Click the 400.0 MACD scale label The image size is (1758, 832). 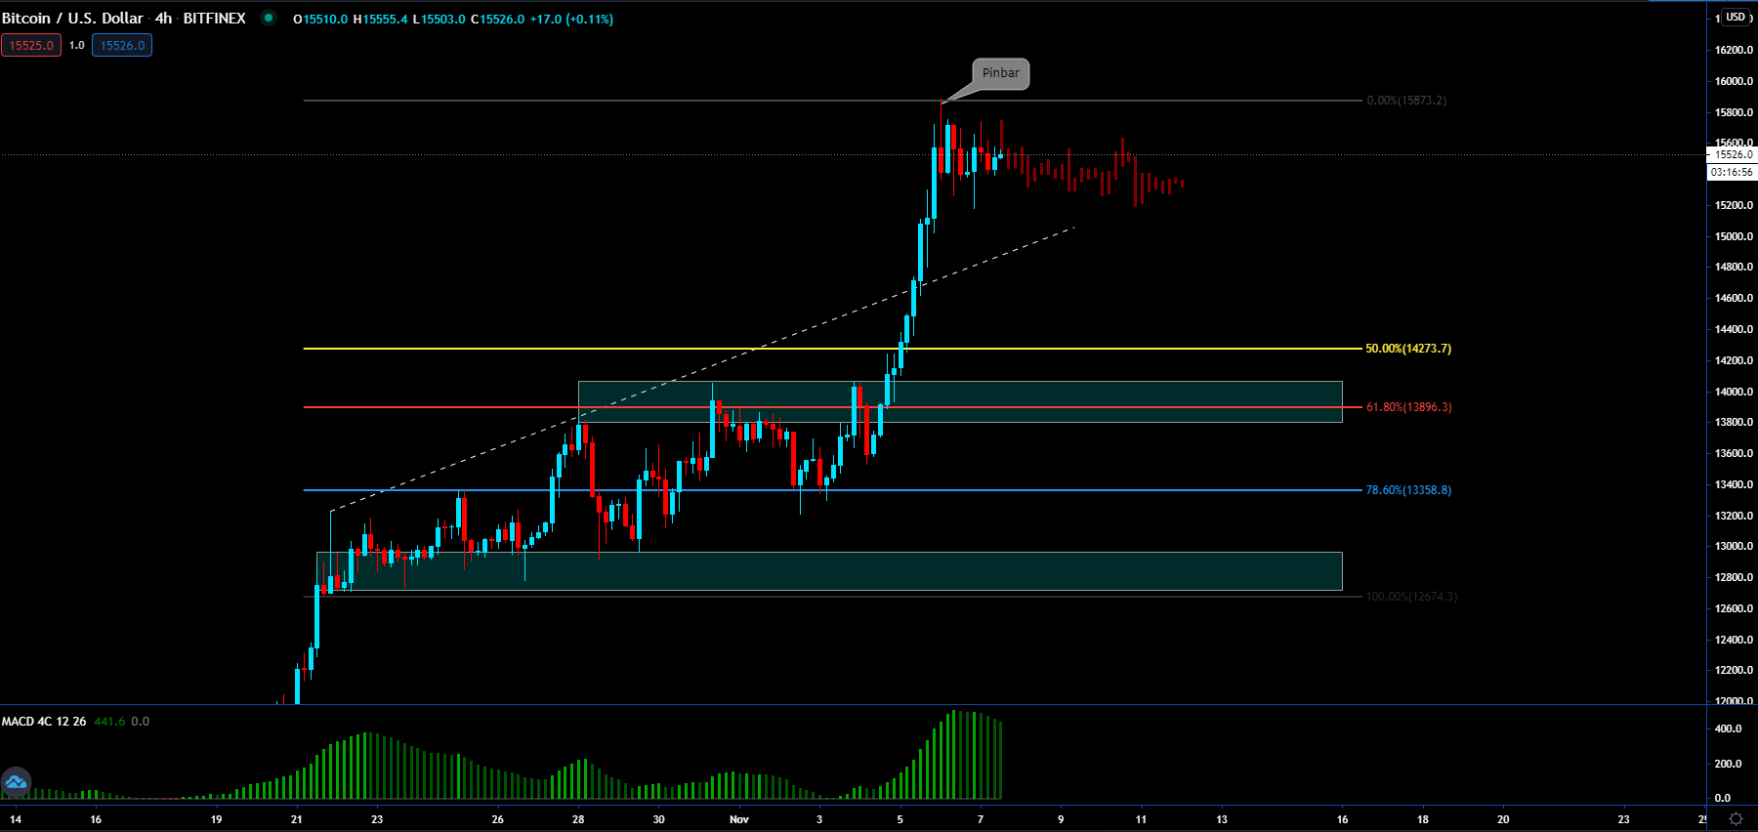(x=1729, y=728)
